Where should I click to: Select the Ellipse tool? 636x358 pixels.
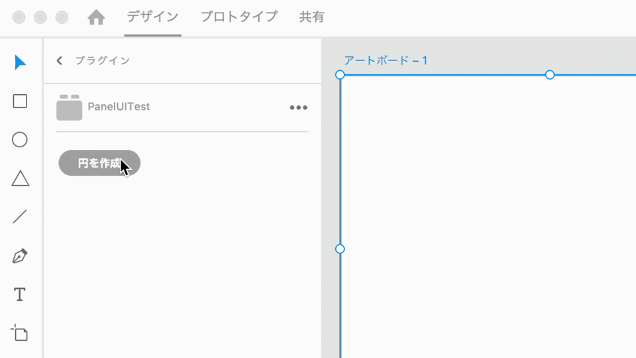(x=19, y=140)
